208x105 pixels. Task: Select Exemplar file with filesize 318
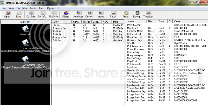tap(88, 38)
